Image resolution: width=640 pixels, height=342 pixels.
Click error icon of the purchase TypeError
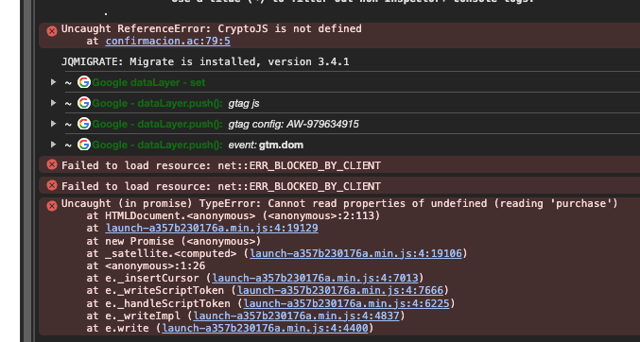click(x=52, y=206)
